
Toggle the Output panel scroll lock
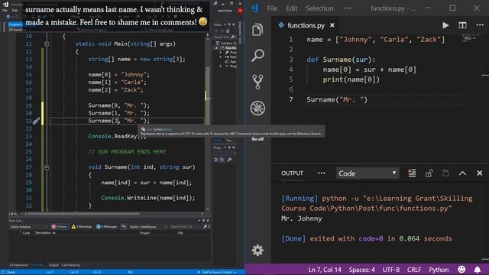pos(429,173)
